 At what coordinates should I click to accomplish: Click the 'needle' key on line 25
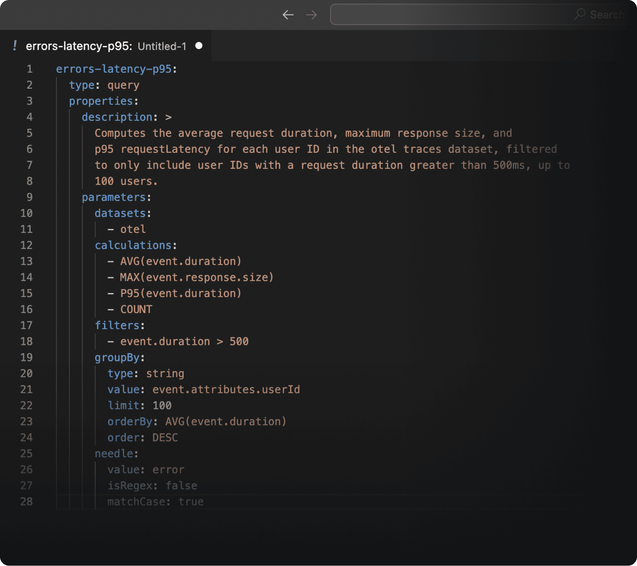[x=114, y=454]
